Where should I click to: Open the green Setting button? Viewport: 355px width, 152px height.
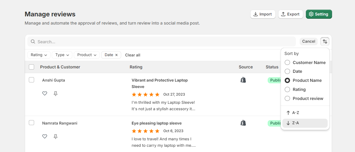319,14
